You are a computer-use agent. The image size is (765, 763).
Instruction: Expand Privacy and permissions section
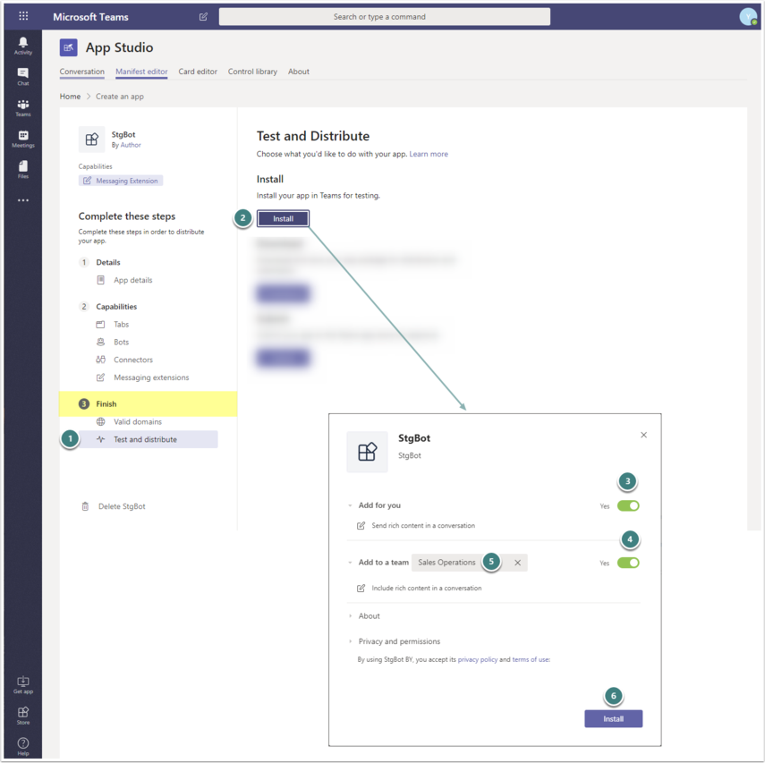coord(351,641)
